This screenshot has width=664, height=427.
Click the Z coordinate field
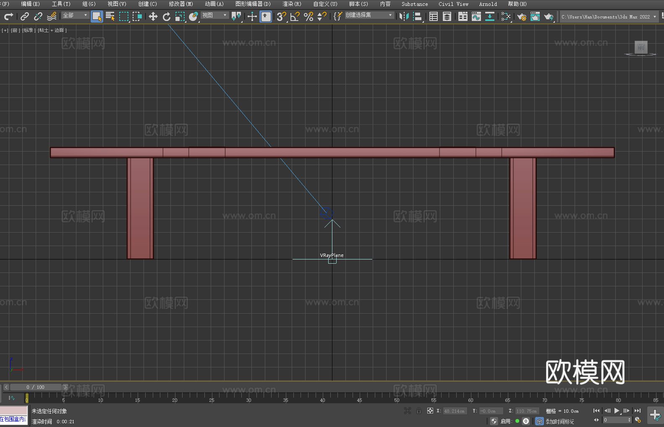[527, 411]
